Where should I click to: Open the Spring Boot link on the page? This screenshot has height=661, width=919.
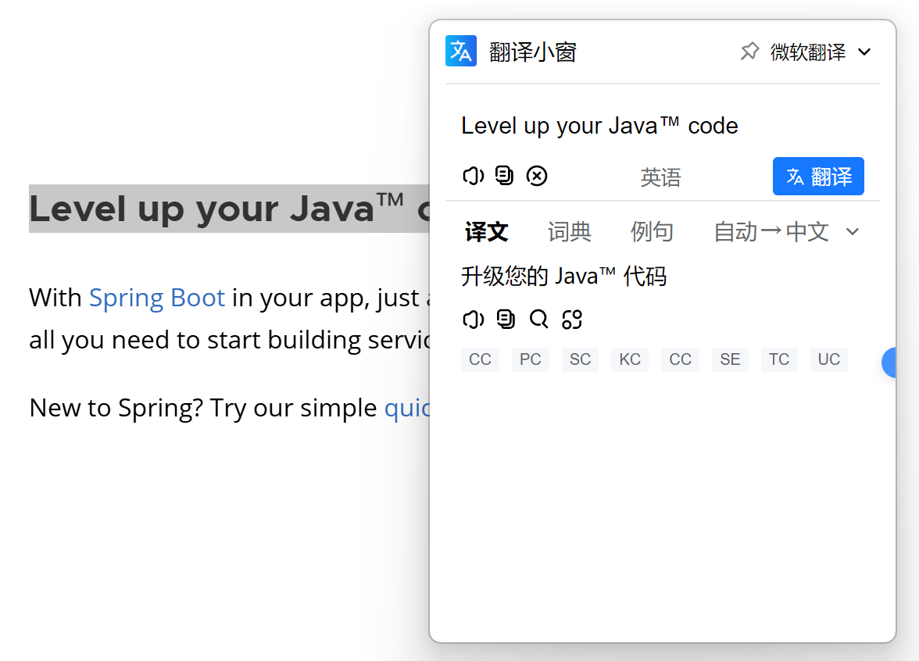(x=157, y=298)
